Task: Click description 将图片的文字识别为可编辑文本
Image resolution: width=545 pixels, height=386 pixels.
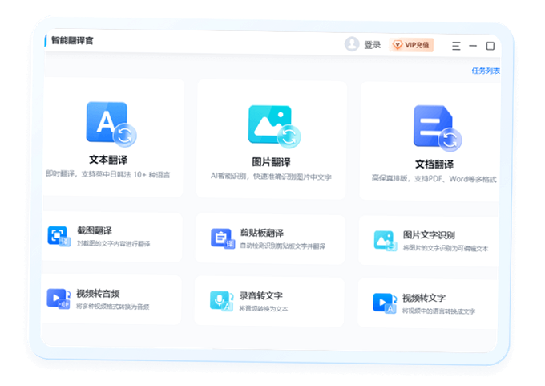Action: coord(446,248)
